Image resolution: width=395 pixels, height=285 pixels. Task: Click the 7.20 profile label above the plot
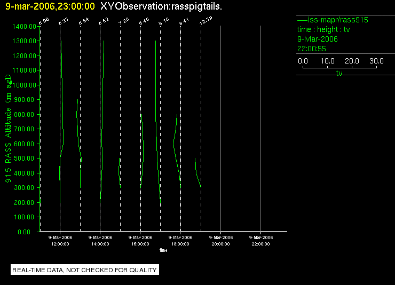click(123, 21)
